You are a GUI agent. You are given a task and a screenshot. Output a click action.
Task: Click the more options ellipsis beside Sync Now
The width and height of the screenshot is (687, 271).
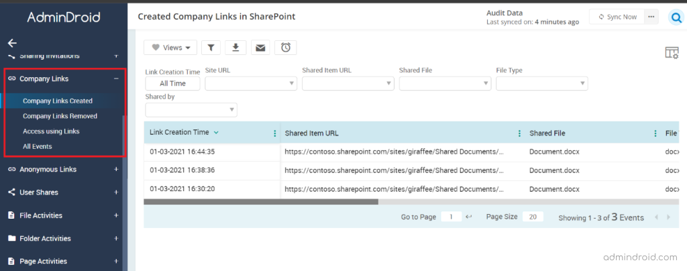tap(651, 17)
